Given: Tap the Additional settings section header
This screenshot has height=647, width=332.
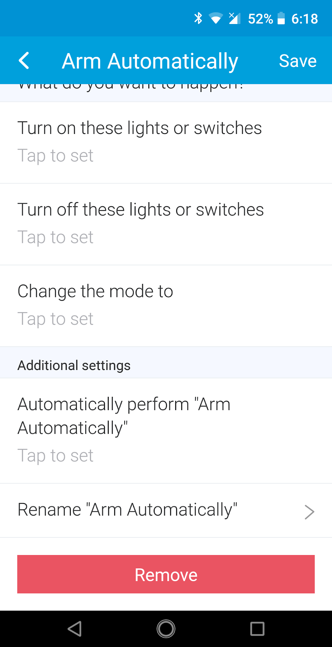Looking at the screenshot, I should coord(74,366).
